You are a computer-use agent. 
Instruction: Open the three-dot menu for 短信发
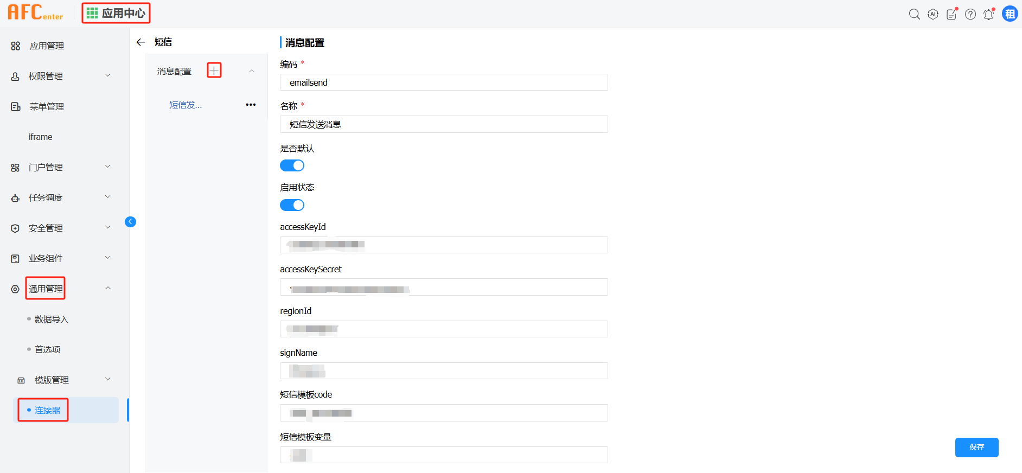[x=251, y=105]
